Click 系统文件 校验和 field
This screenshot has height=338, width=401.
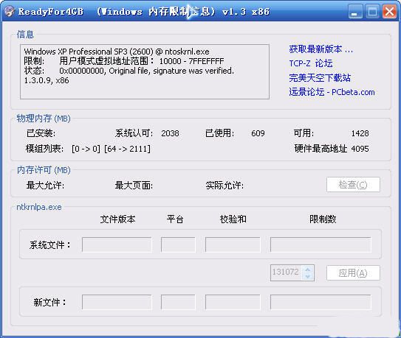click(x=233, y=244)
